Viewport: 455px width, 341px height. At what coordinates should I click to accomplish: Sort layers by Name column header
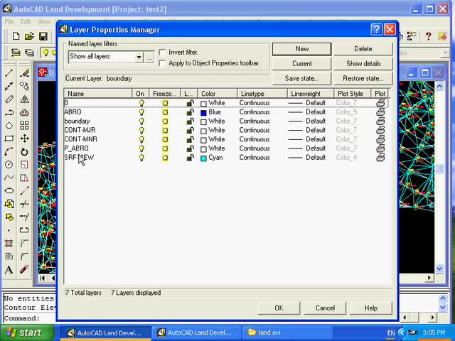pos(98,94)
